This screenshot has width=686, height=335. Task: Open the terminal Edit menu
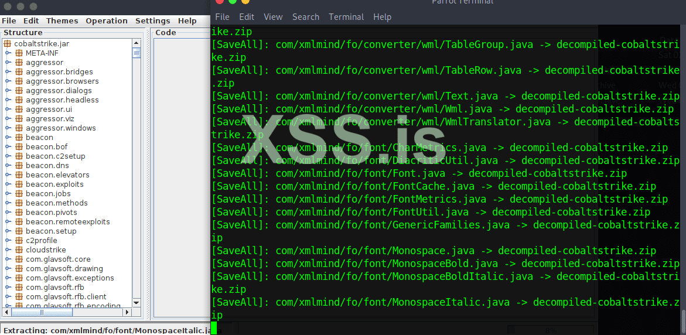(x=247, y=16)
